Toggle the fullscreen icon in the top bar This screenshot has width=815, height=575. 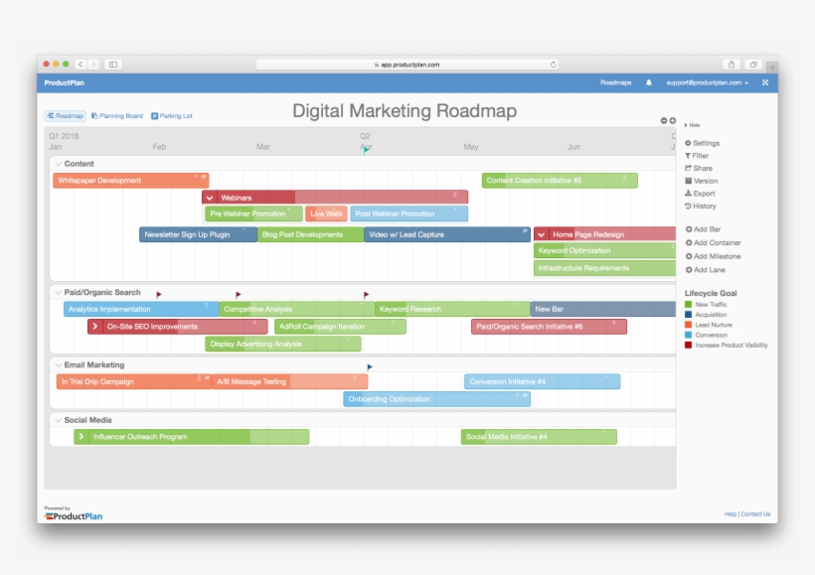click(x=763, y=83)
